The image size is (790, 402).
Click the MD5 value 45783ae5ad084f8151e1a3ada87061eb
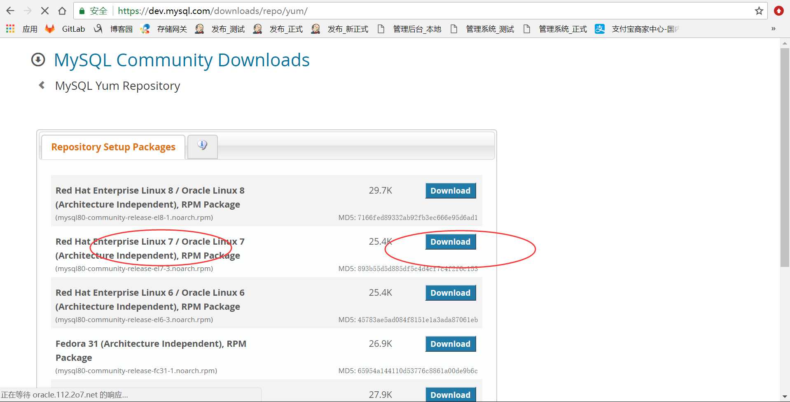click(x=418, y=320)
